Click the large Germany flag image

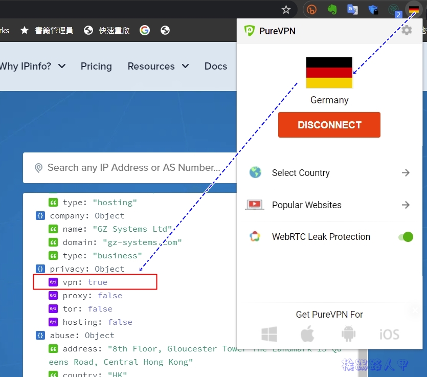[x=329, y=73]
